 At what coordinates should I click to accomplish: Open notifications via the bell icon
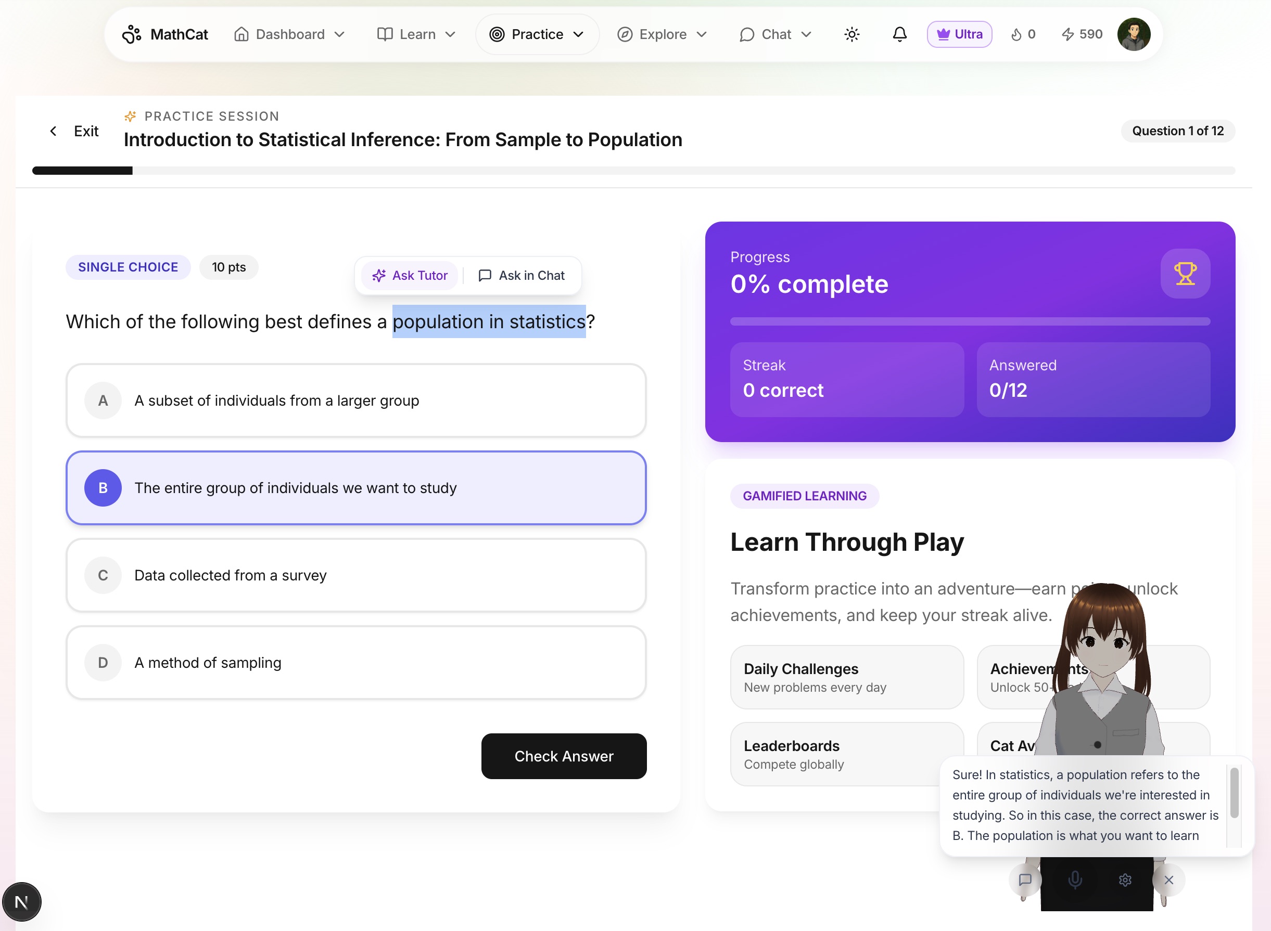tap(899, 34)
